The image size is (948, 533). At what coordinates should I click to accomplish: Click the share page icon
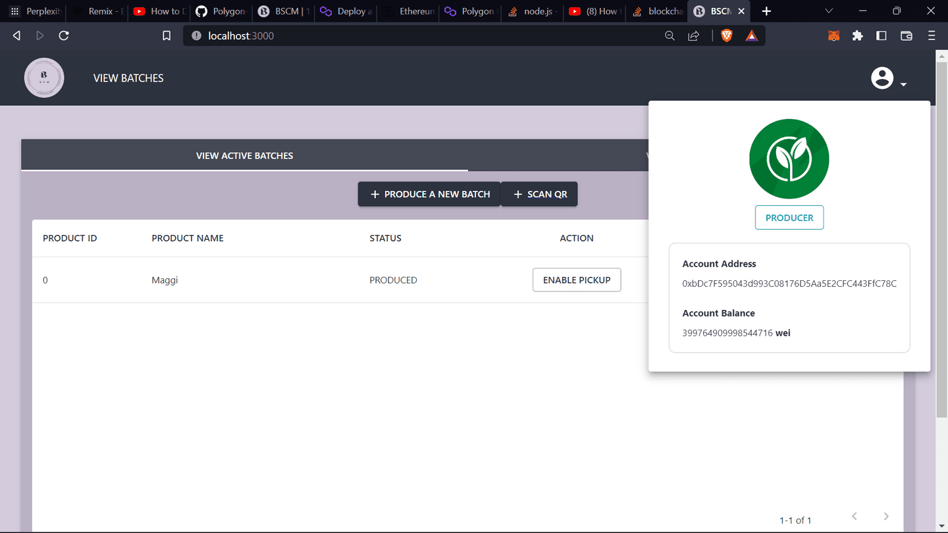693,36
